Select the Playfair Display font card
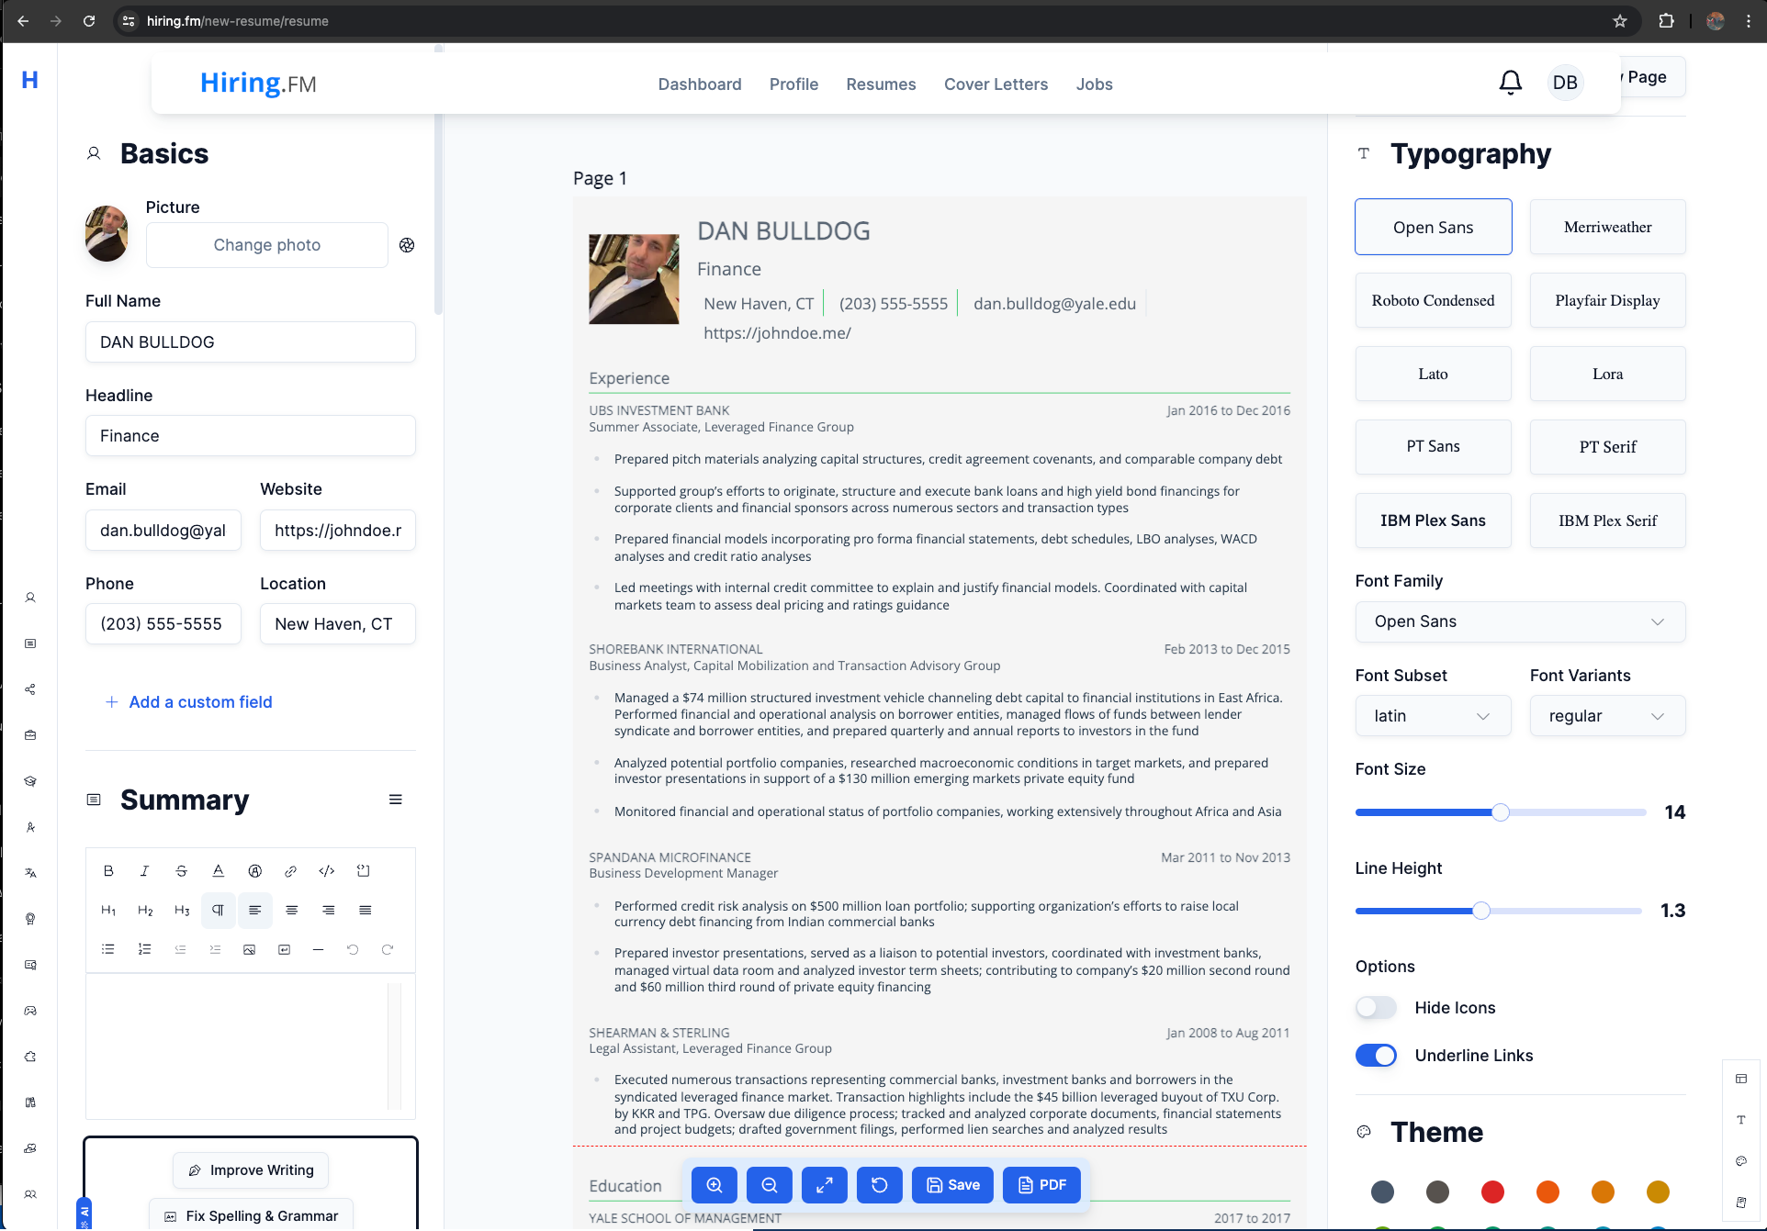The width and height of the screenshot is (1767, 1231). [x=1607, y=300]
